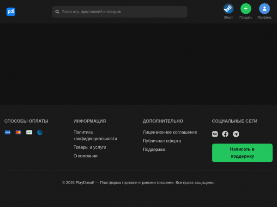Click the blue globe payment icon

pyautogui.click(x=40, y=132)
